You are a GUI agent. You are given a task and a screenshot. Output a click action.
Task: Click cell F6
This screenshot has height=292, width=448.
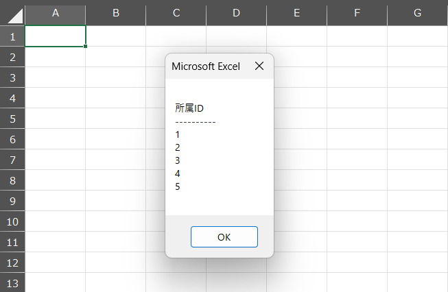(x=357, y=139)
